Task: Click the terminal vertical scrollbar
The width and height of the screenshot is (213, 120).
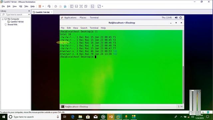Action: [x=183, y=84]
